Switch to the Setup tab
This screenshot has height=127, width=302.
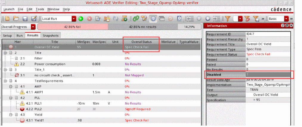(7, 36)
